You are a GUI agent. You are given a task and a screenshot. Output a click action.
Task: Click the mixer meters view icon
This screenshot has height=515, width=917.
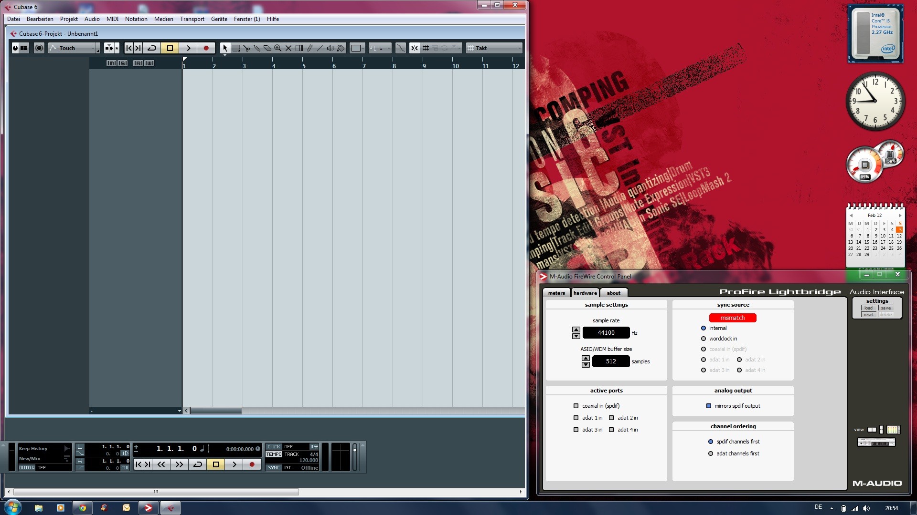point(893,430)
